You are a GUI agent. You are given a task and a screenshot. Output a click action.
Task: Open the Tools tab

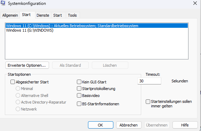point(72,15)
